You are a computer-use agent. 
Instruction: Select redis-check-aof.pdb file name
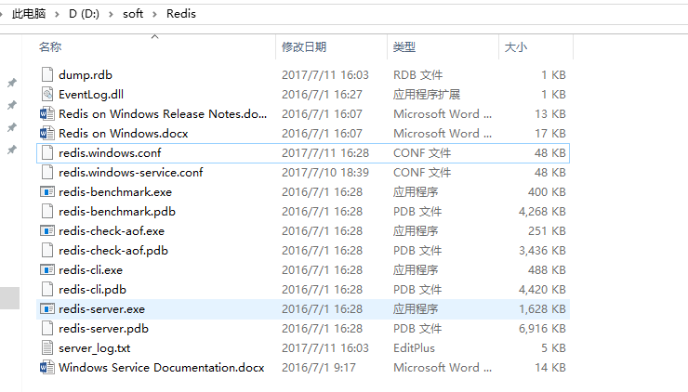click(113, 251)
